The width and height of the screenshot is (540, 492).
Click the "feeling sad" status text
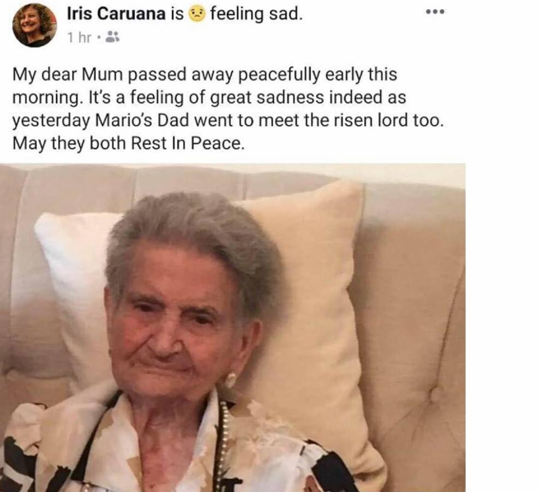(x=256, y=14)
